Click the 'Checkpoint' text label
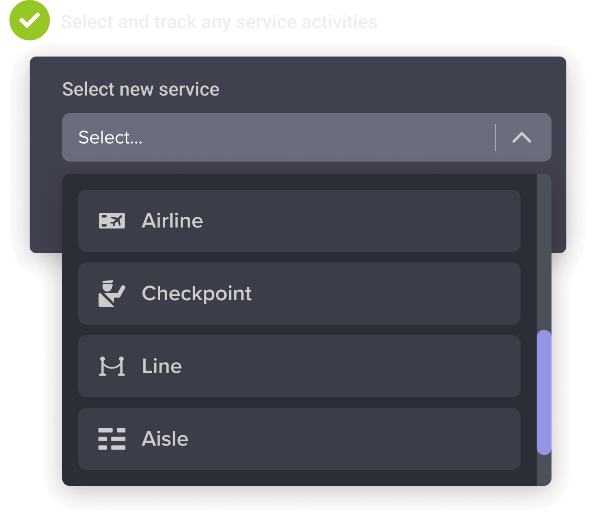 197,293
